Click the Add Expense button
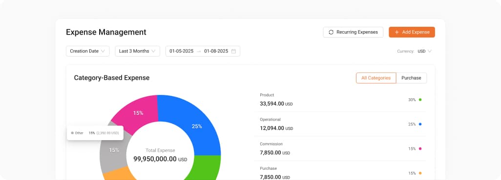The image size is (501, 180). point(412,32)
